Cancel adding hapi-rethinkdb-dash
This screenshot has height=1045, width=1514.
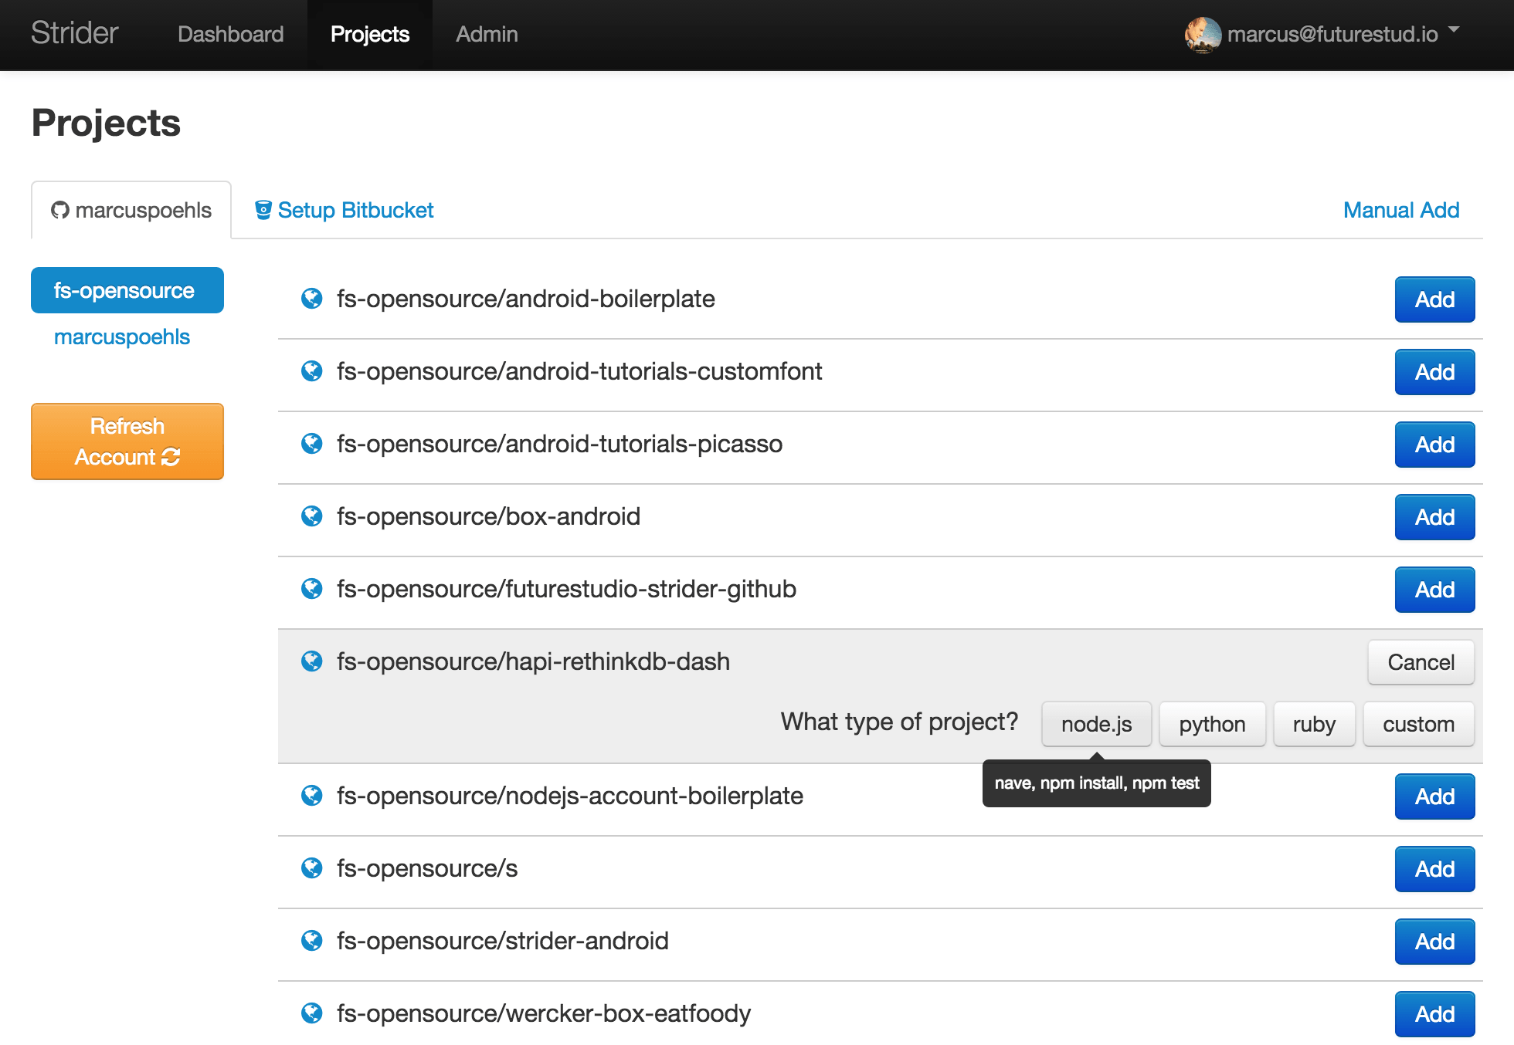tap(1421, 662)
